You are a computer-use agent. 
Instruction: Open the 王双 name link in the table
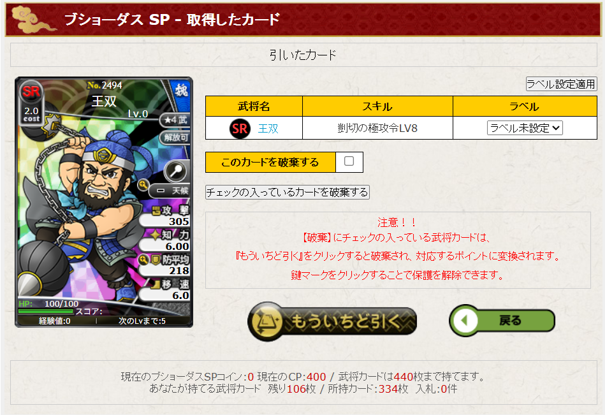[x=268, y=128]
